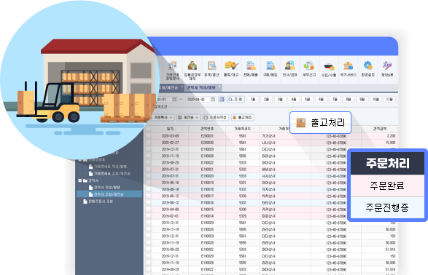Filter by the 7월 month button

(x=335, y=100)
